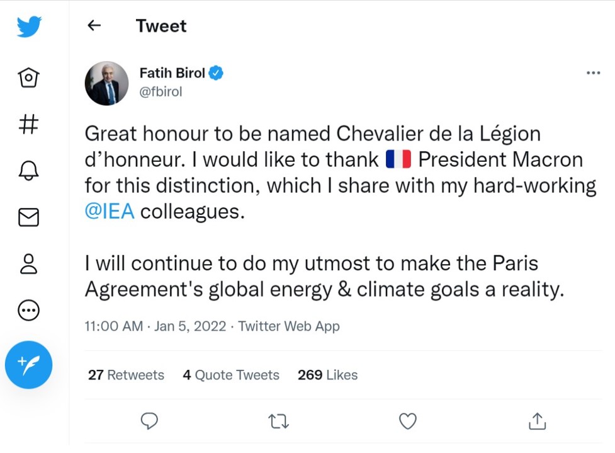Open Fatih Birol's profile picture

[106, 83]
